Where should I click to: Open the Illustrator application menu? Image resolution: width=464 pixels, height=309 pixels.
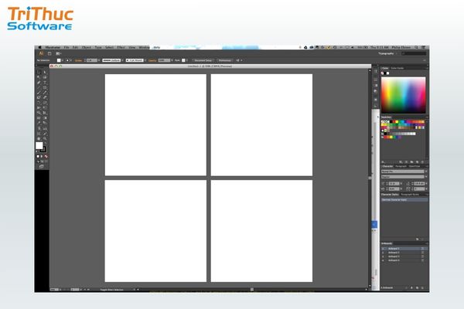tap(53, 47)
